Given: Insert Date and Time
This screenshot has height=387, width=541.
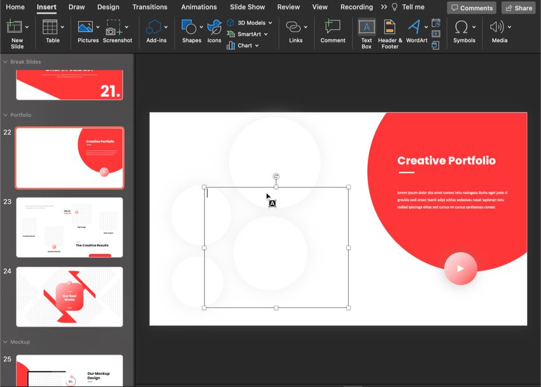Looking at the screenshot, I should [436, 23].
